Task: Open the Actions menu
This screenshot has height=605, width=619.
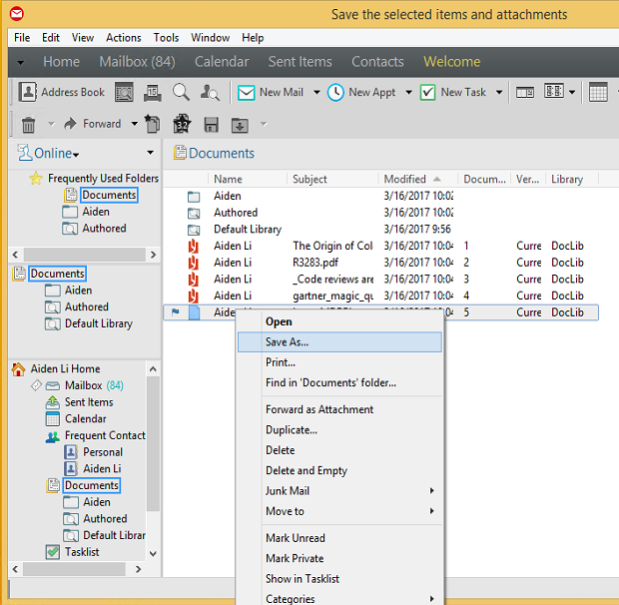Action: (124, 37)
